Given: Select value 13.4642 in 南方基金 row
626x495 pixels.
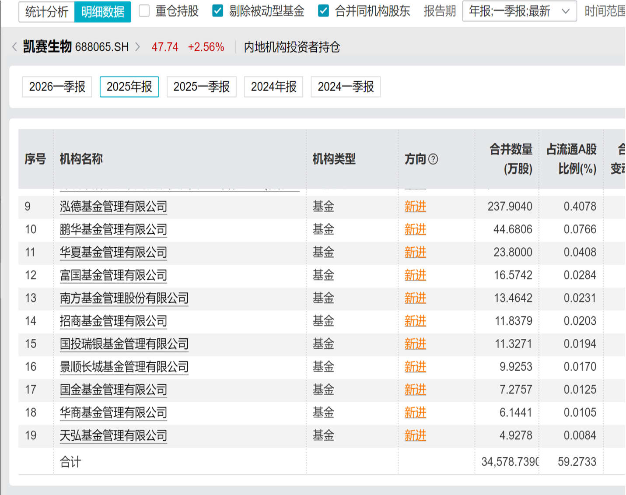Looking at the screenshot, I should click(513, 298).
